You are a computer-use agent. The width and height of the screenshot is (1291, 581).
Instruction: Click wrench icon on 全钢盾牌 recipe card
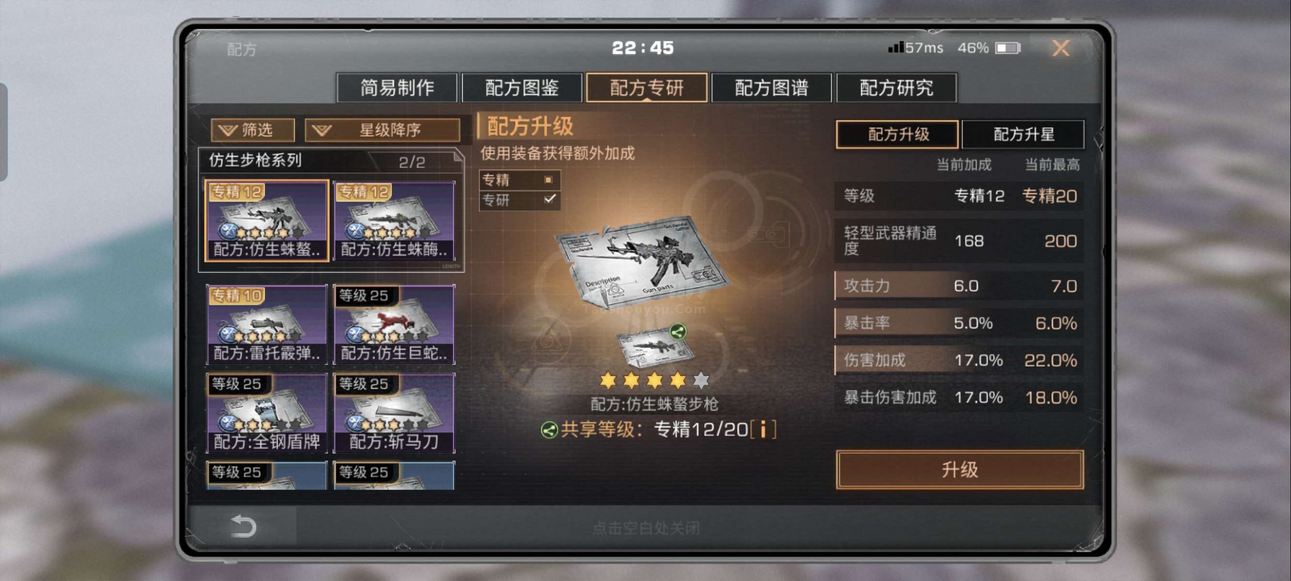(x=228, y=423)
